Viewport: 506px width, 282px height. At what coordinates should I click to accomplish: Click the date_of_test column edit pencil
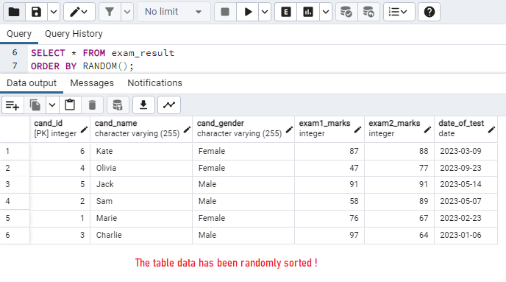tap(491, 130)
